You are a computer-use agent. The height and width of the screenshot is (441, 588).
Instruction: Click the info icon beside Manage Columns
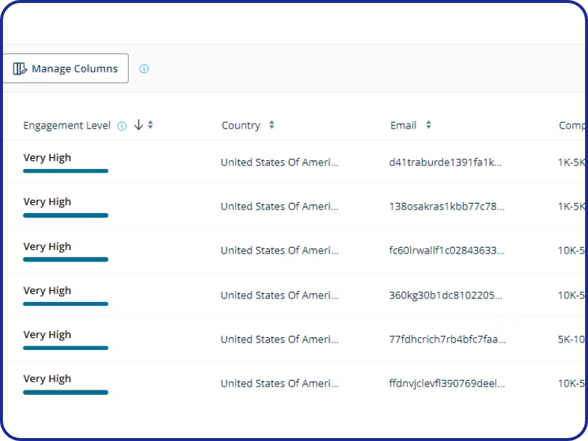pyautogui.click(x=144, y=68)
